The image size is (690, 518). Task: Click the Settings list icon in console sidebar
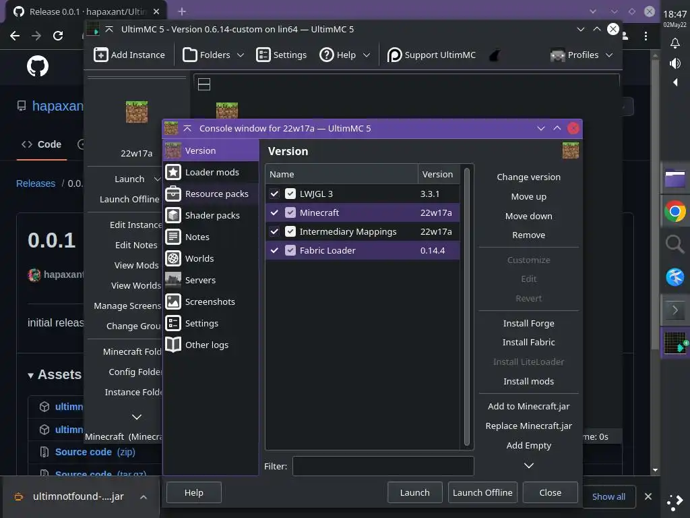click(173, 323)
